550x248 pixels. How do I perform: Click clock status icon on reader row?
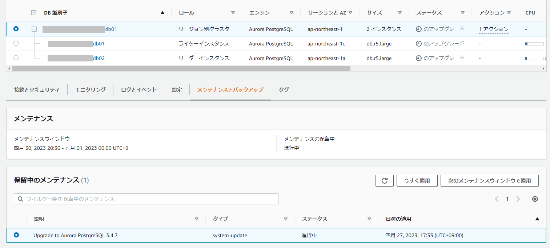[419, 58]
